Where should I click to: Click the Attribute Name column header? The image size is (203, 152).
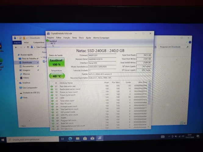[66, 83]
